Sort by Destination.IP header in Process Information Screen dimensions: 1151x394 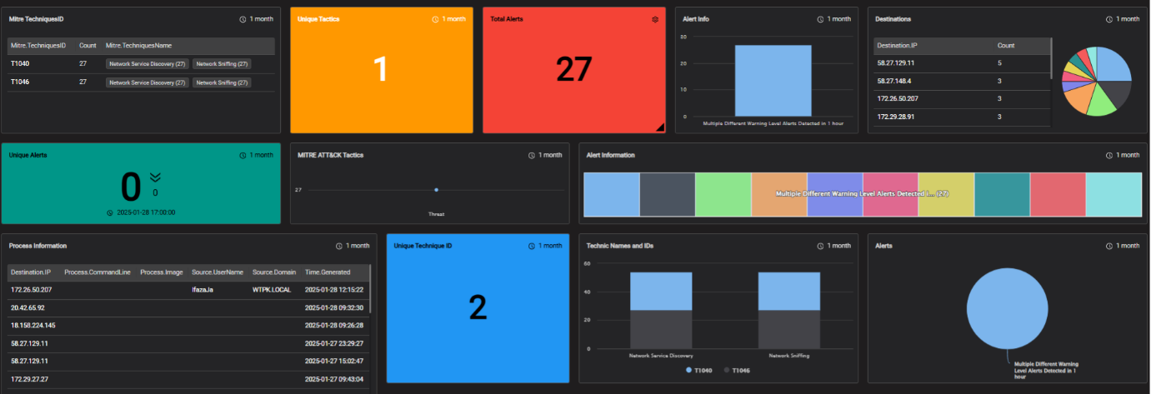pyautogui.click(x=31, y=272)
